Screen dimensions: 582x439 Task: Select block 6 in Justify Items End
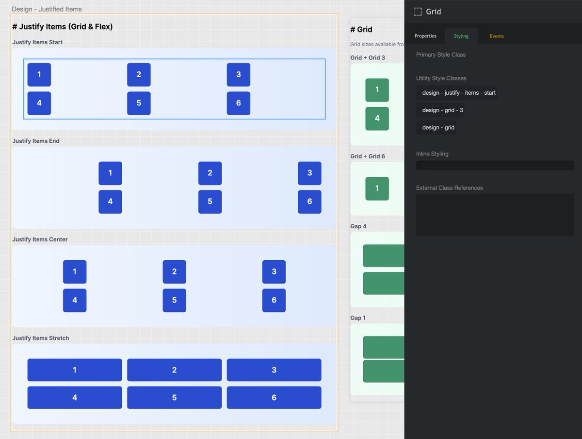tap(309, 202)
